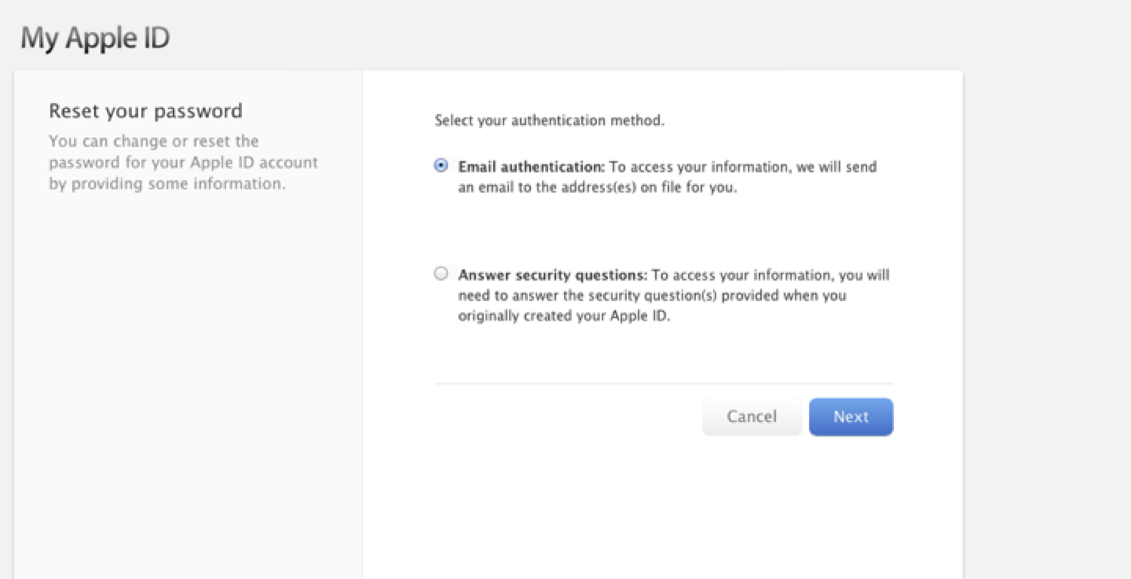Screen dimensions: 1131x579
Task: Click the Reset your password heading
Action: click(x=145, y=110)
